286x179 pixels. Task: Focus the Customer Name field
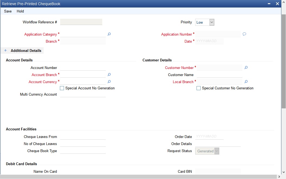click(x=220, y=75)
